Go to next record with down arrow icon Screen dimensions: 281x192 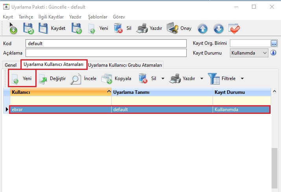219,28
